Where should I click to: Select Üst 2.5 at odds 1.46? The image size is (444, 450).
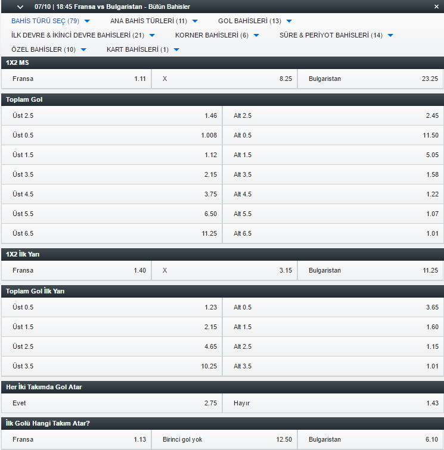click(x=111, y=115)
